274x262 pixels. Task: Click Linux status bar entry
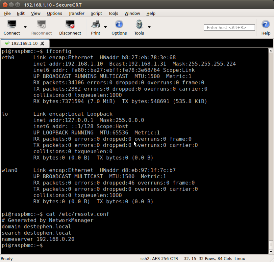click(239, 259)
